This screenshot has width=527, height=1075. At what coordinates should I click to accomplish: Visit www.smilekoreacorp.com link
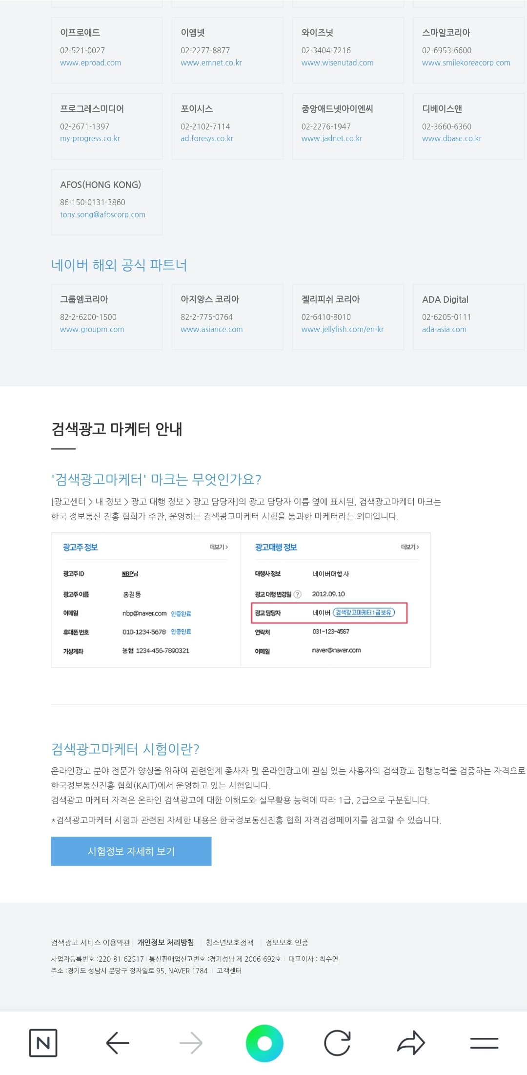pyautogui.click(x=466, y=63)
